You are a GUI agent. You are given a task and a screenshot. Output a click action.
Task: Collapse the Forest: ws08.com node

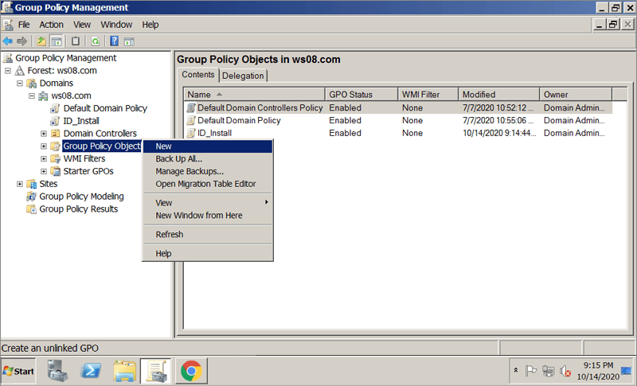click(8, 71)
